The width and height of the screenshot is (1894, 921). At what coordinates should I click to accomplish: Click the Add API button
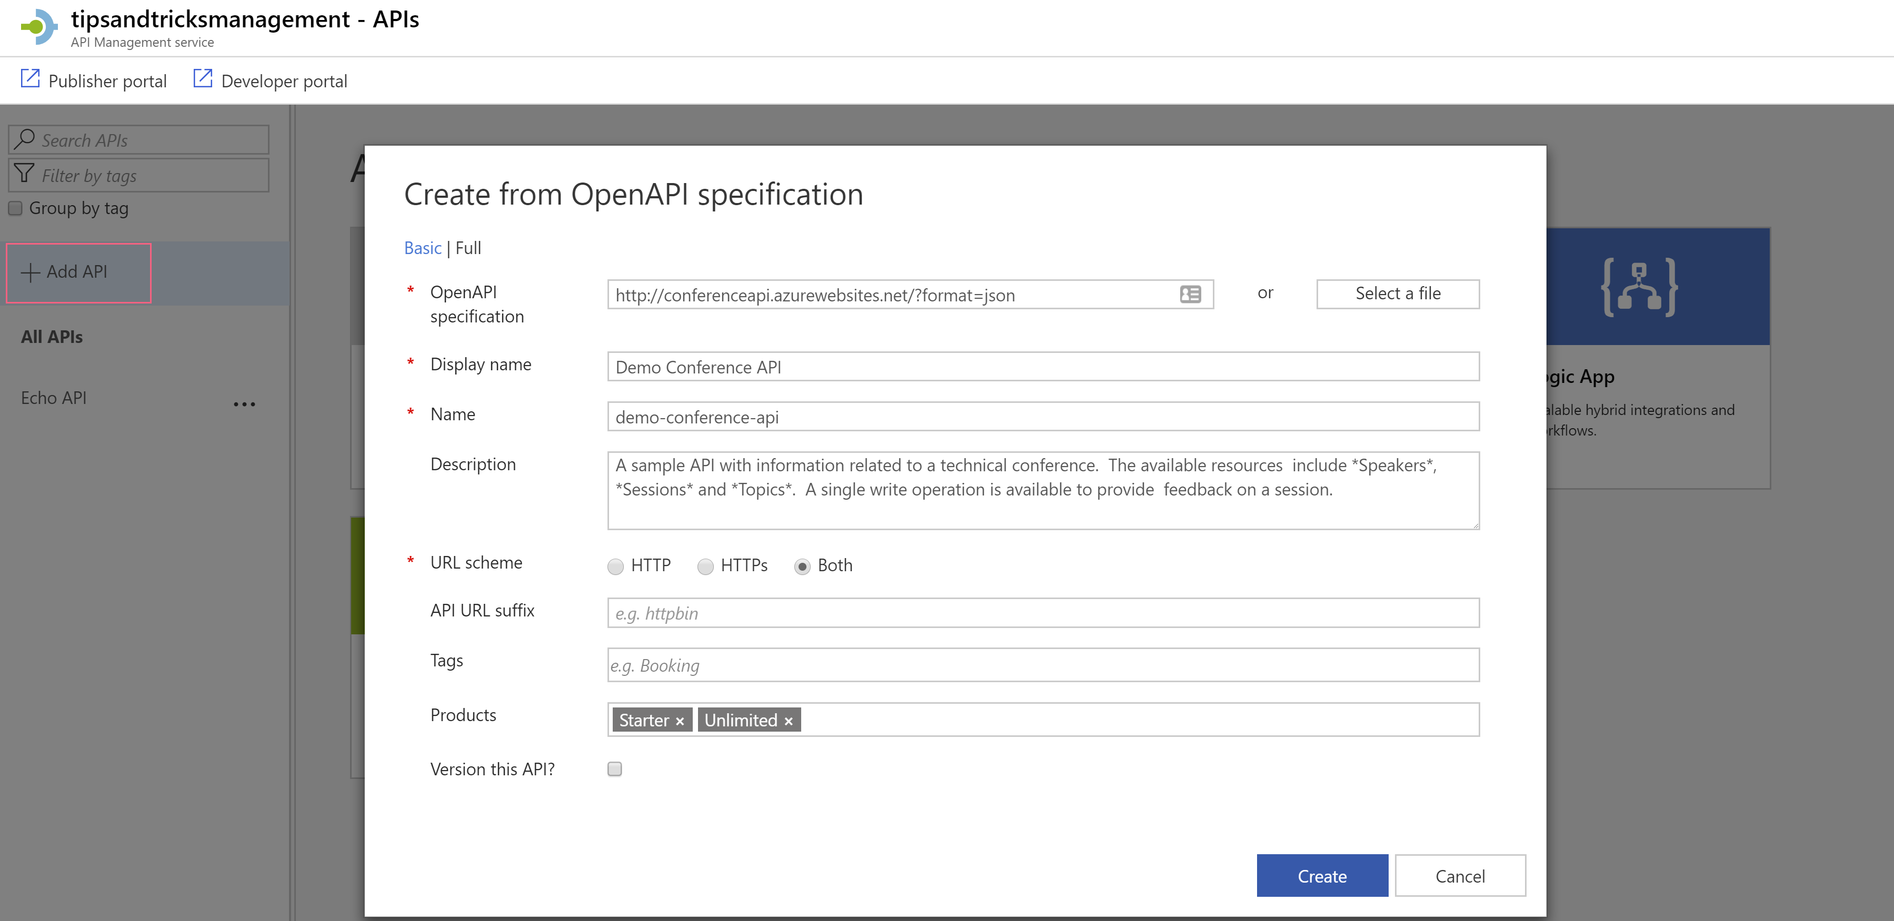pyautogui.click(x=78, y=272)
